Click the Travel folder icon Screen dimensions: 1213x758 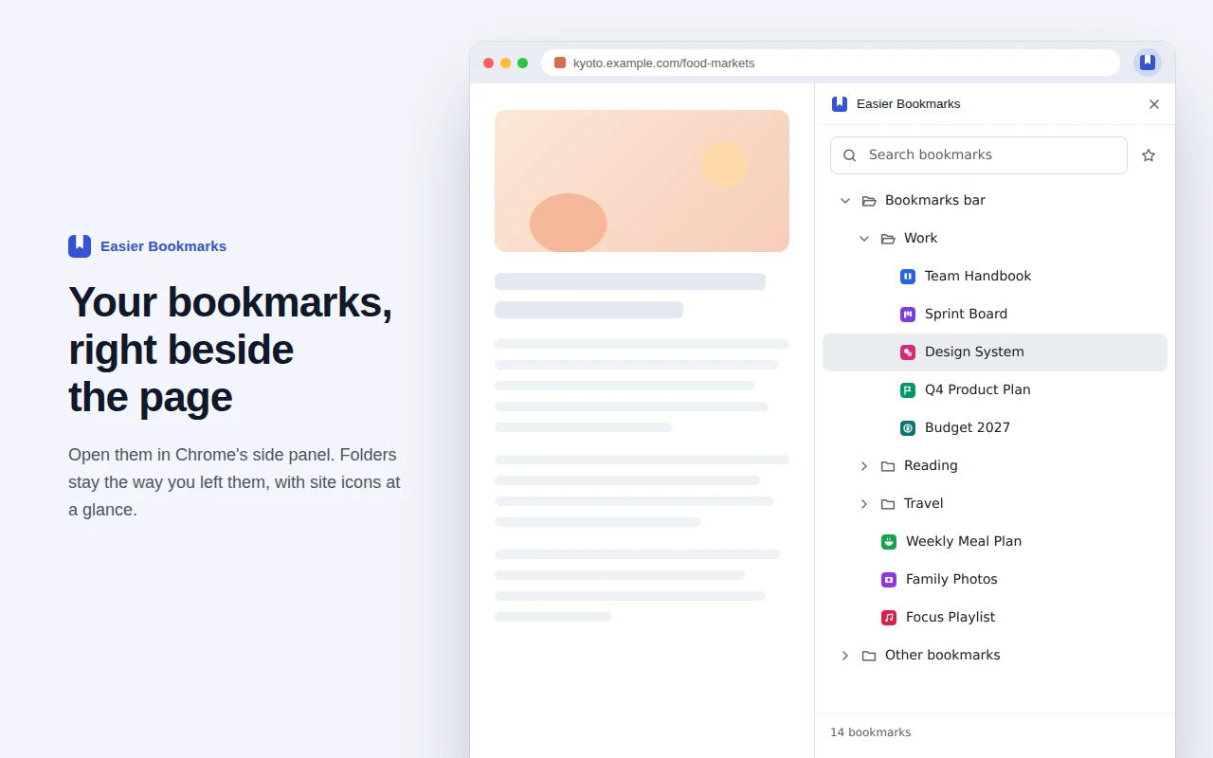point(888,504)
